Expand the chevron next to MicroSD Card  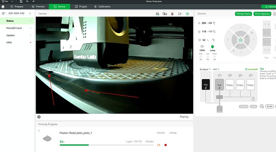31,28
